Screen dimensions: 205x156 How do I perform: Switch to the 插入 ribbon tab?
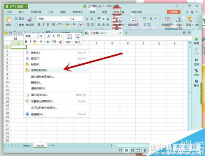click(x=21, y=12)
